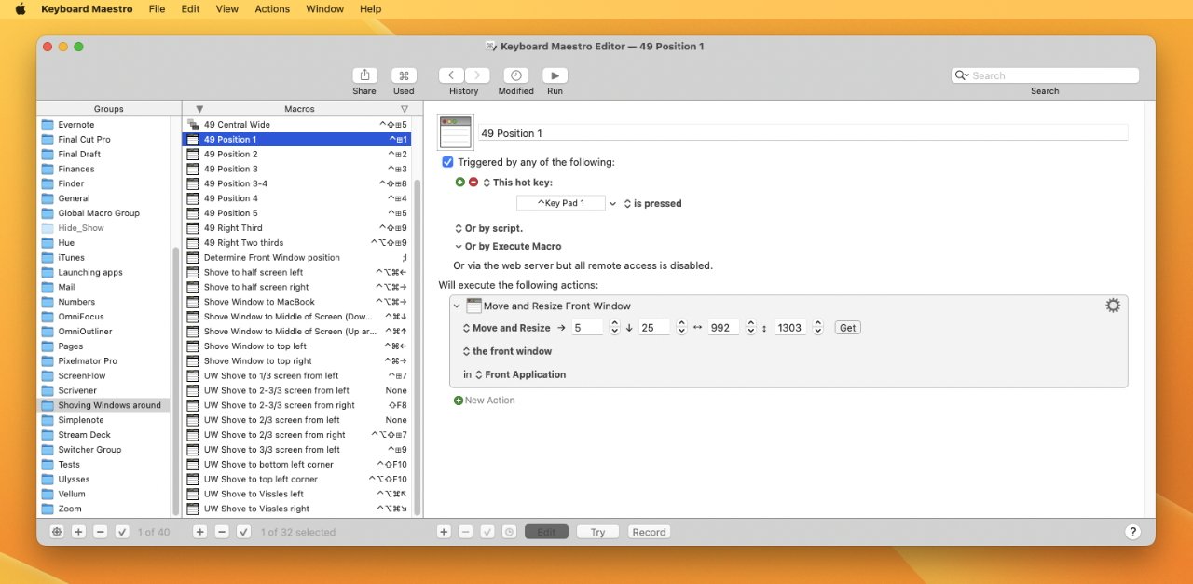1193x584 pixels.
Task: Click the Shoving Windows around folder icon
Action: (48, 405)
